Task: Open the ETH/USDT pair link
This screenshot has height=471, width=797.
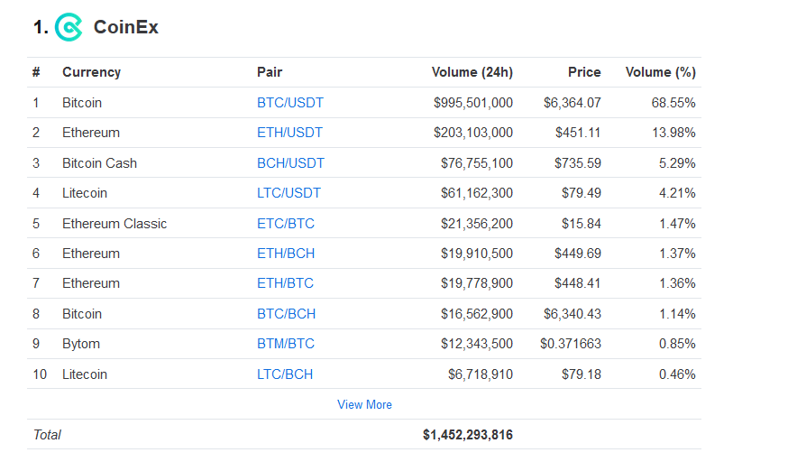Action: (x=289, y=133)
